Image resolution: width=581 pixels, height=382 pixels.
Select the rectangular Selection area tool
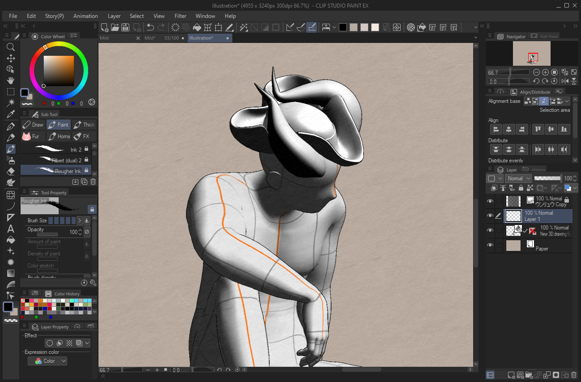coord(11,92)
